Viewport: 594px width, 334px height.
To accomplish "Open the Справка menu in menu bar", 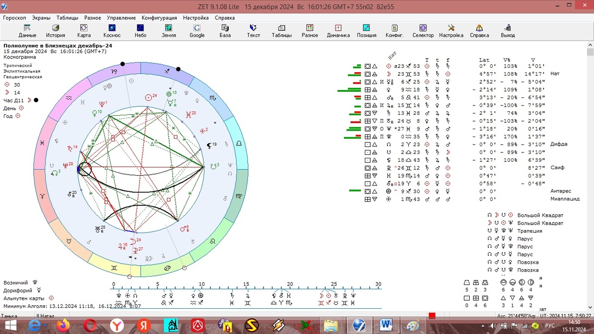I will (x=225, y=17).
